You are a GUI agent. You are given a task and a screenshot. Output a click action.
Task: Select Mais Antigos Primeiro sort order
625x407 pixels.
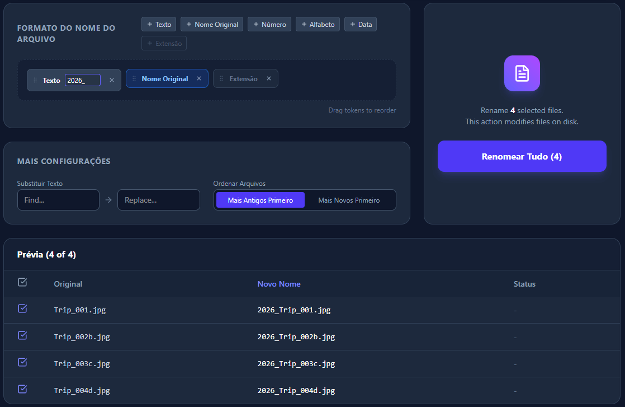point(261,200)
